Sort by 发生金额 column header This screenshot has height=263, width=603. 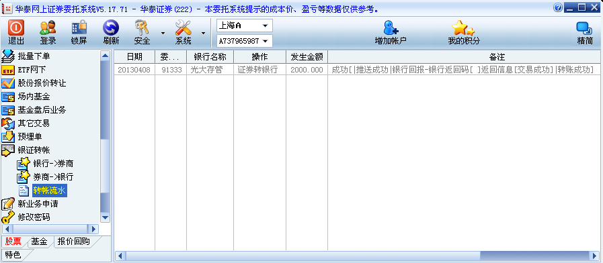coord(307,57)
